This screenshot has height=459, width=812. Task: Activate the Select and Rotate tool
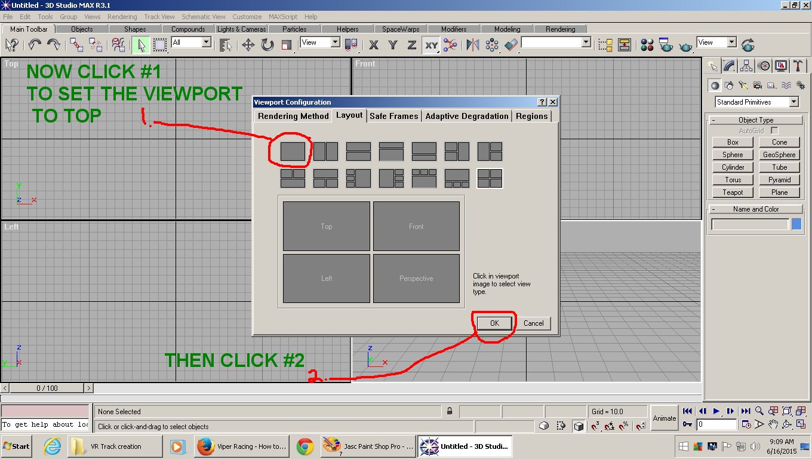point(267,45)
